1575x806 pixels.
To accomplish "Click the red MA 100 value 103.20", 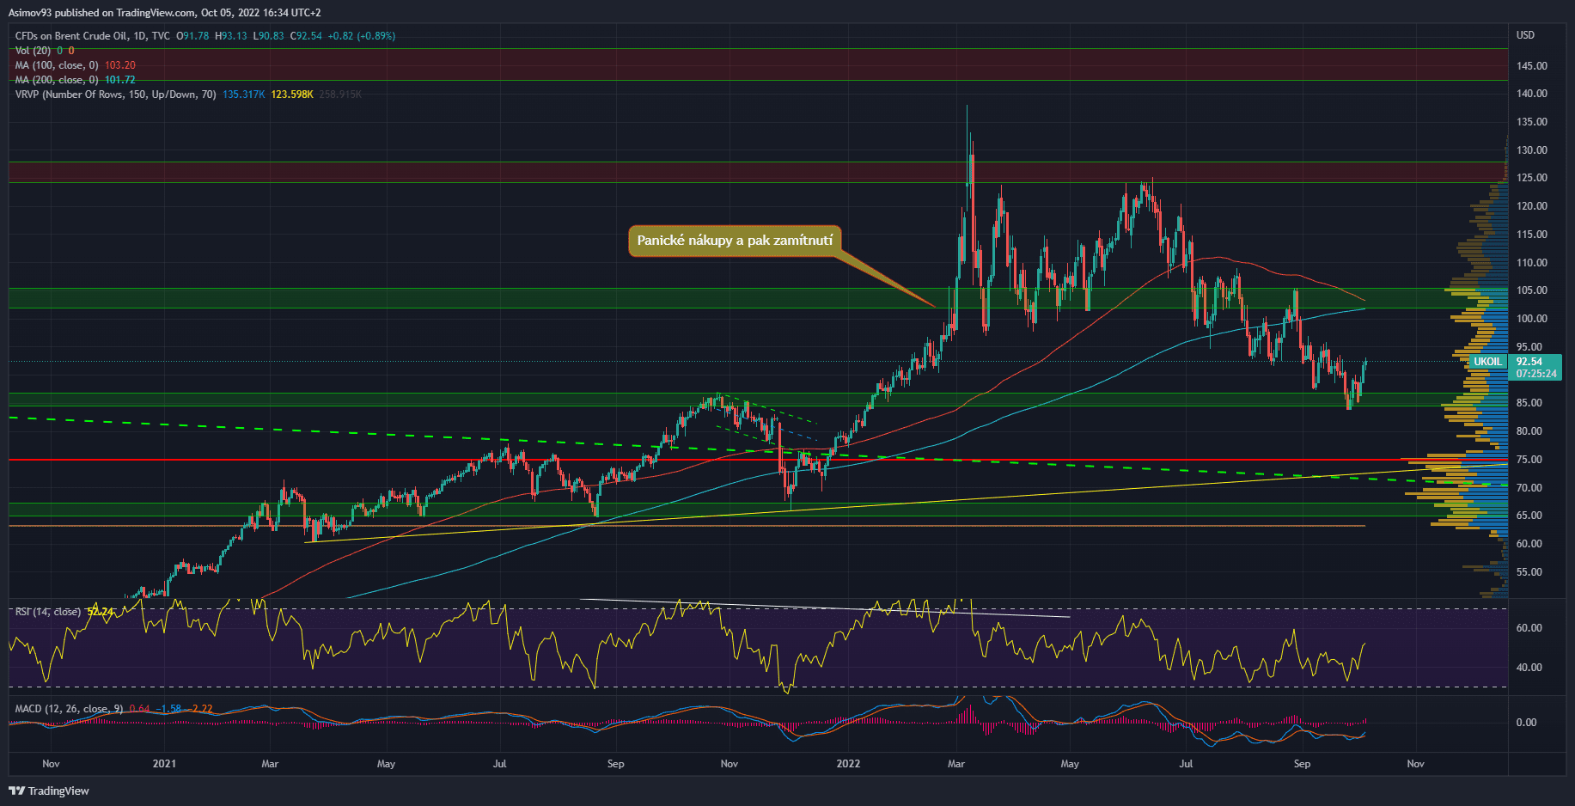I will pyautogui.click(x=120, y=65).
